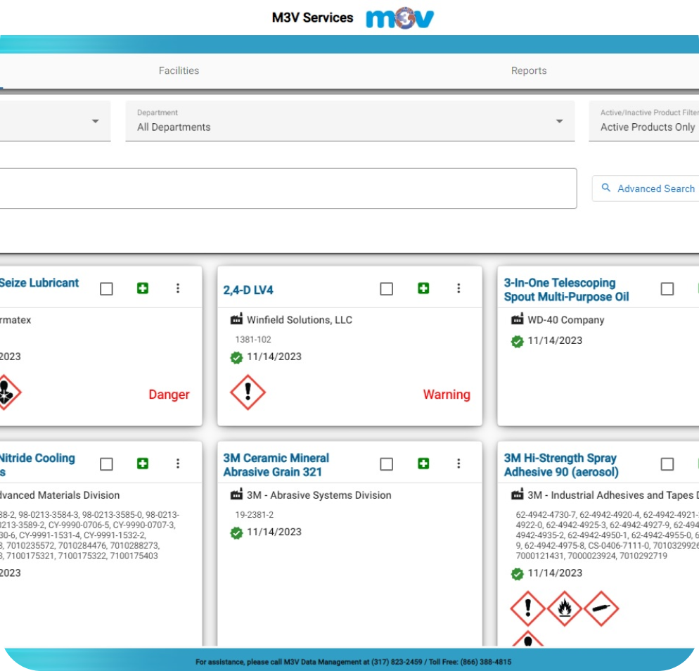Open three-dot menu on 2,4-D LV4 card

point(458,288)
